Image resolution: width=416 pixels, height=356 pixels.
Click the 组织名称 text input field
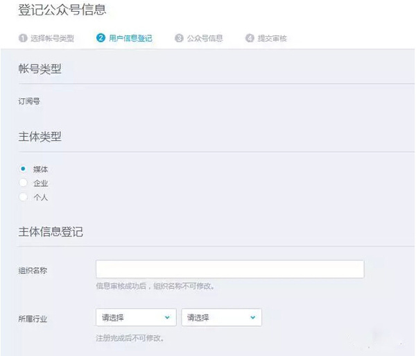(x=230, y=269)
